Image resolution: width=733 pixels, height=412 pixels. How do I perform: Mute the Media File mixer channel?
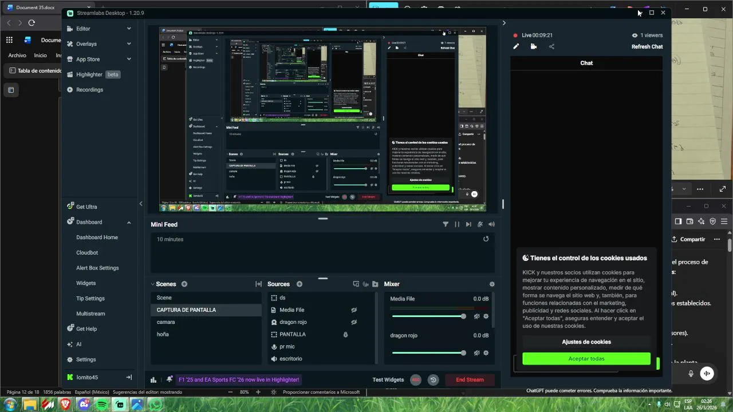coord(476,316)
